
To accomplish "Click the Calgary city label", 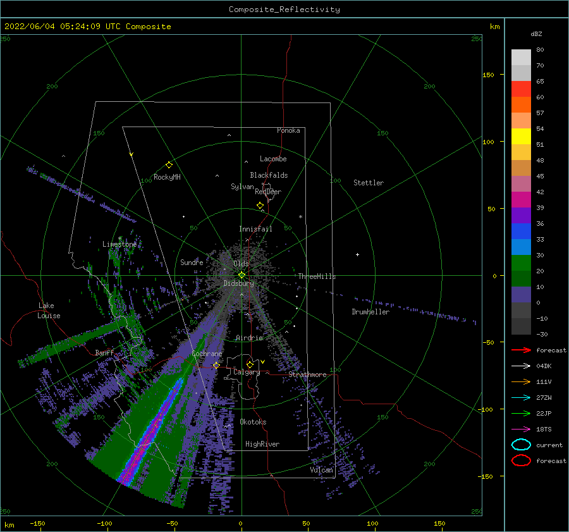I will click(x=247, y=372).
